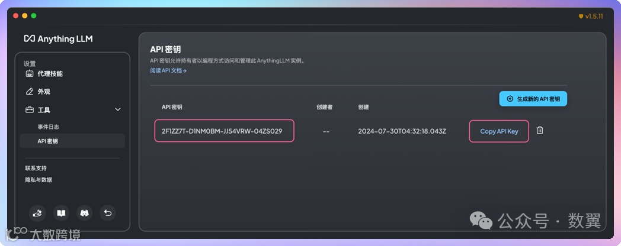Open the Discord icon in footer
The width and height of the screenshot is (621, 246).
84,213
